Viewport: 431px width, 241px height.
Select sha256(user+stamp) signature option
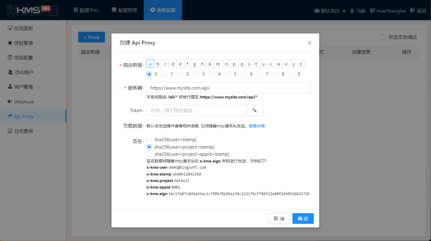tap(149, 140)
